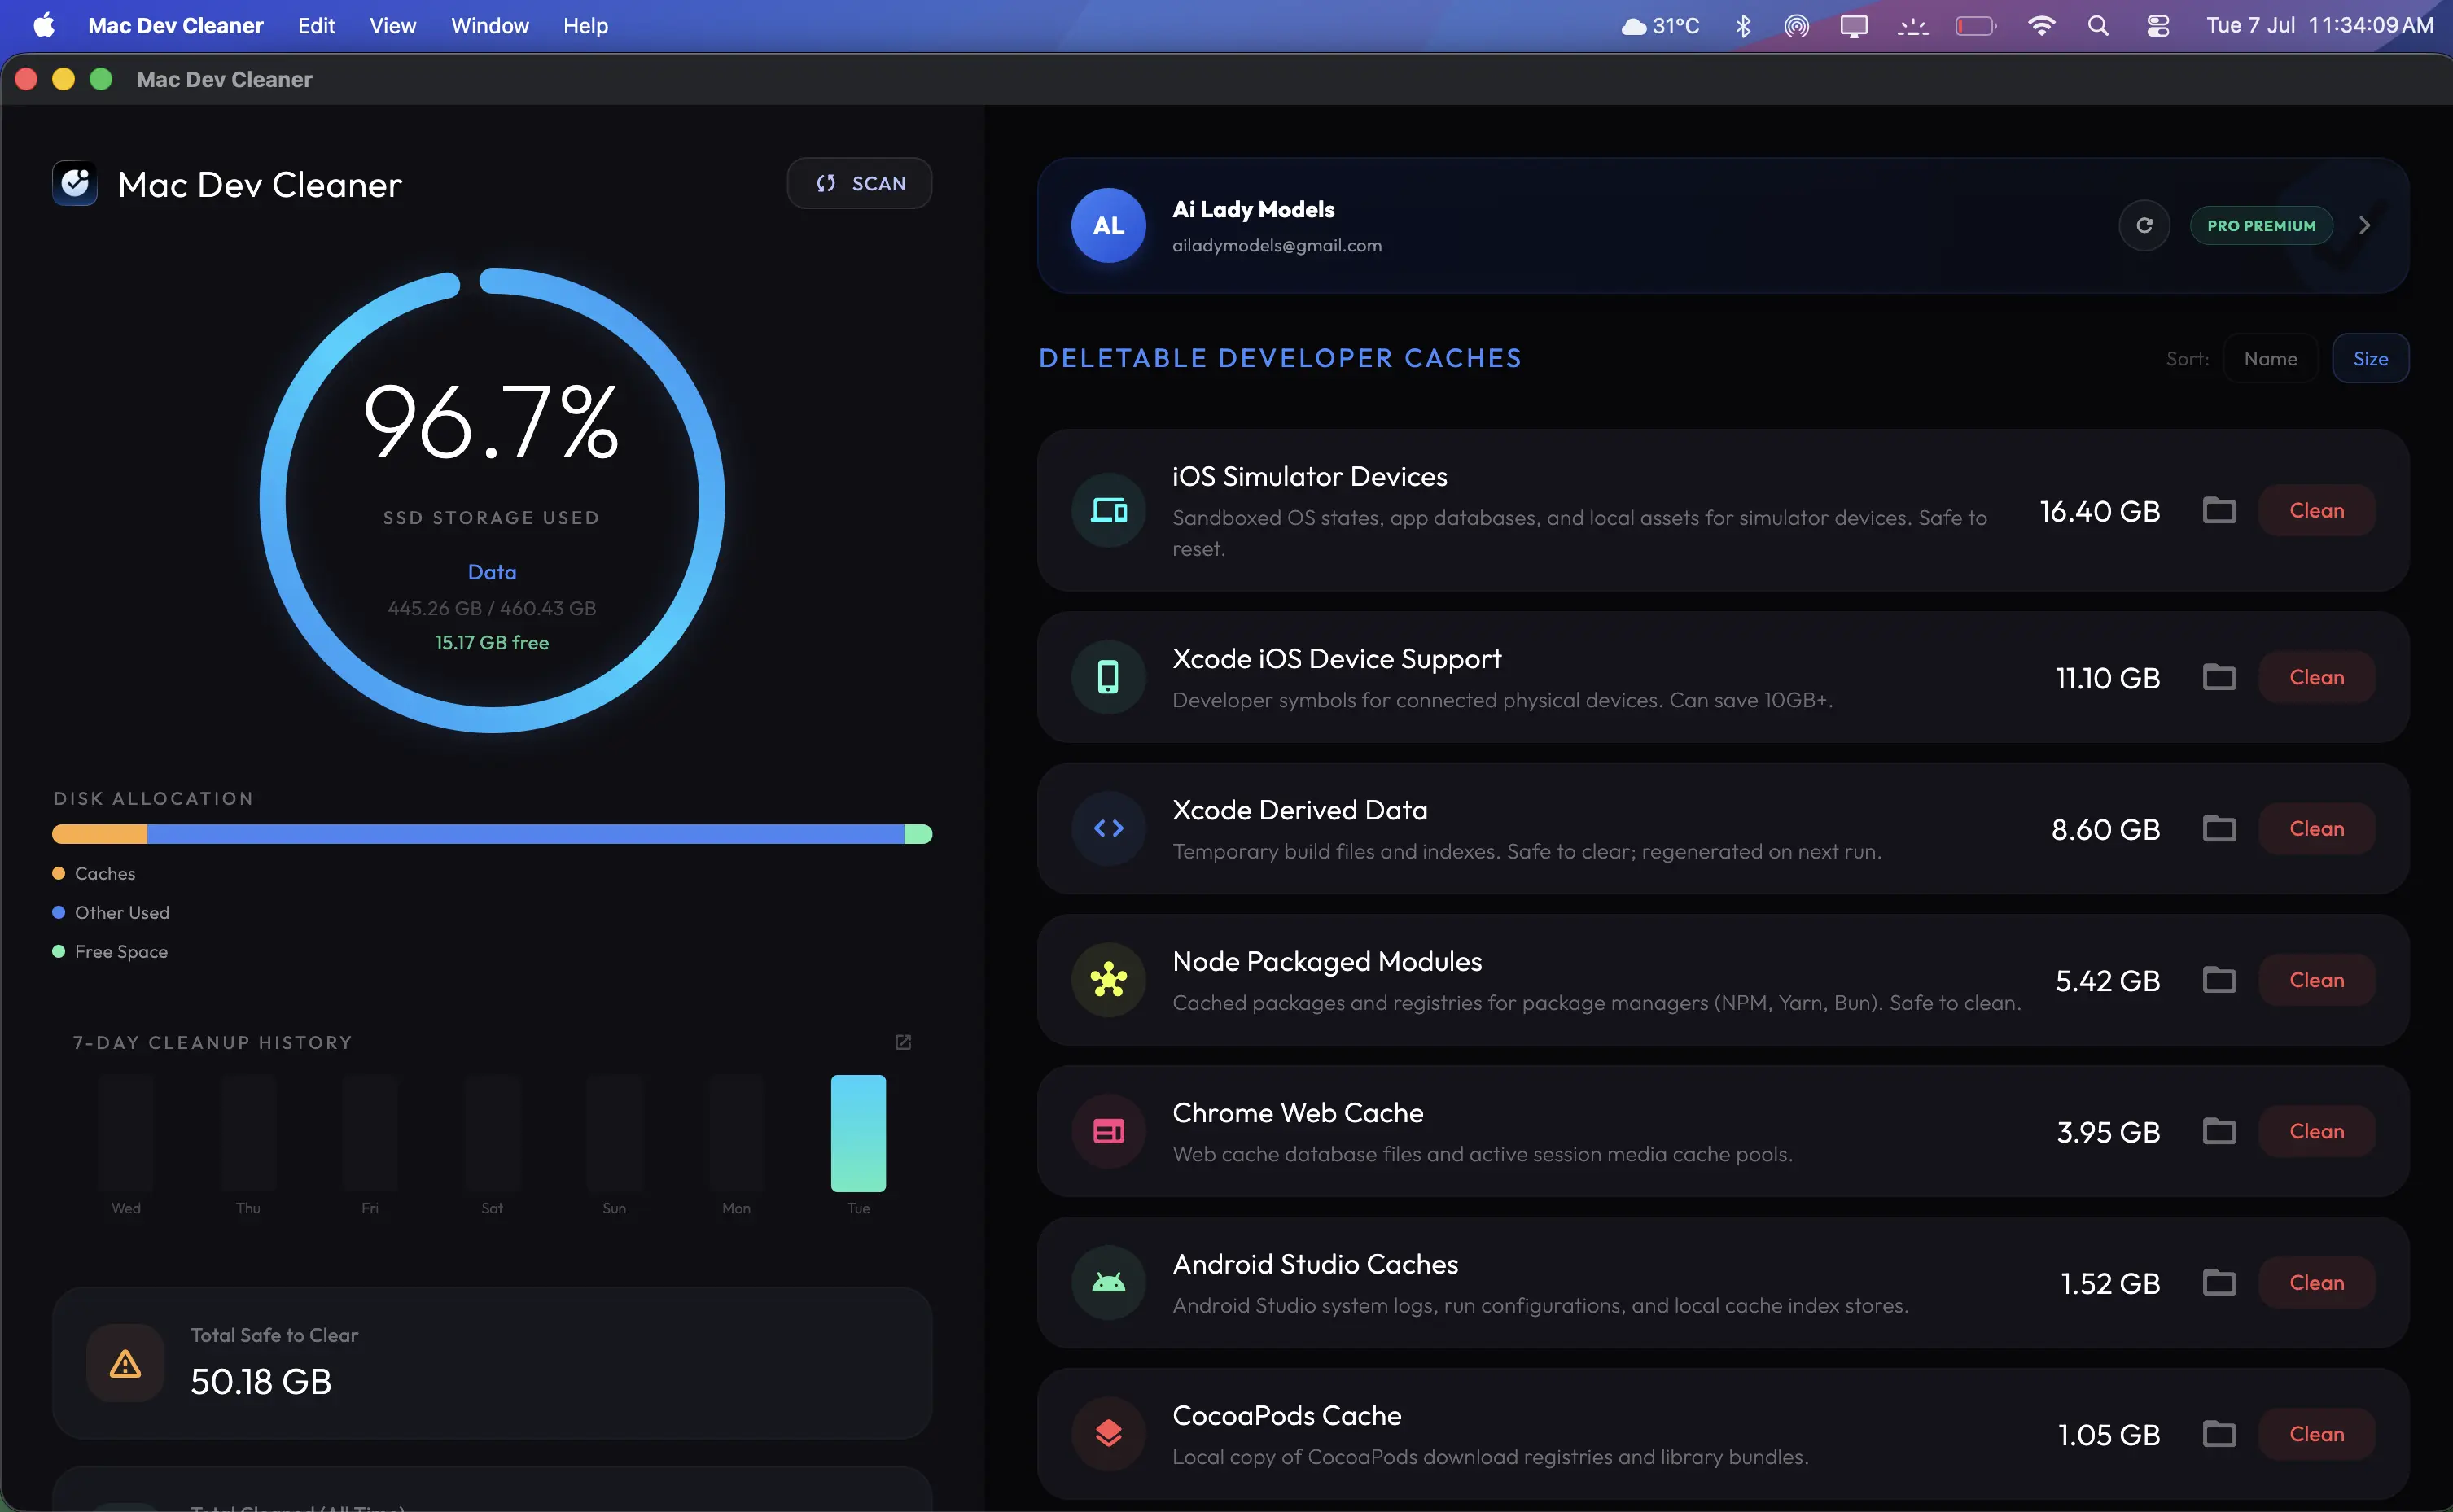Viewport: 2453px width, 1512px height.
Task: Clean Android Studio Caches
Action: pyautogui.click(x=2316, y=1283)
